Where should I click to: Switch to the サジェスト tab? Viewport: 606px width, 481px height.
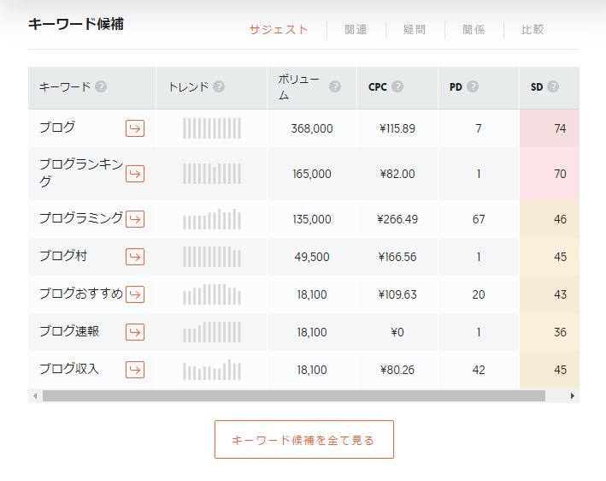coord(279,30)
